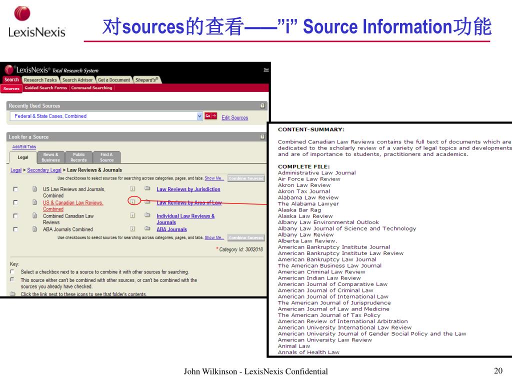The image size is (512, 384).
Task: Click the ABA Journals Combined source text
Action: (68, 229)
